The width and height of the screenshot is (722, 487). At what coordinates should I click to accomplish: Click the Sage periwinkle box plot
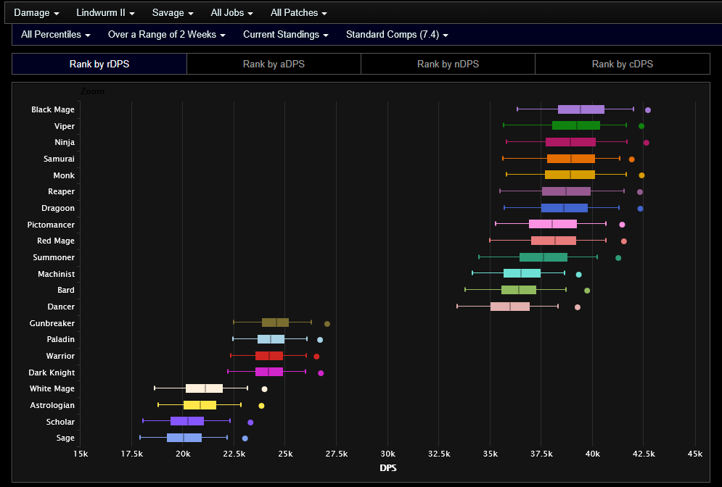point(184,437)
